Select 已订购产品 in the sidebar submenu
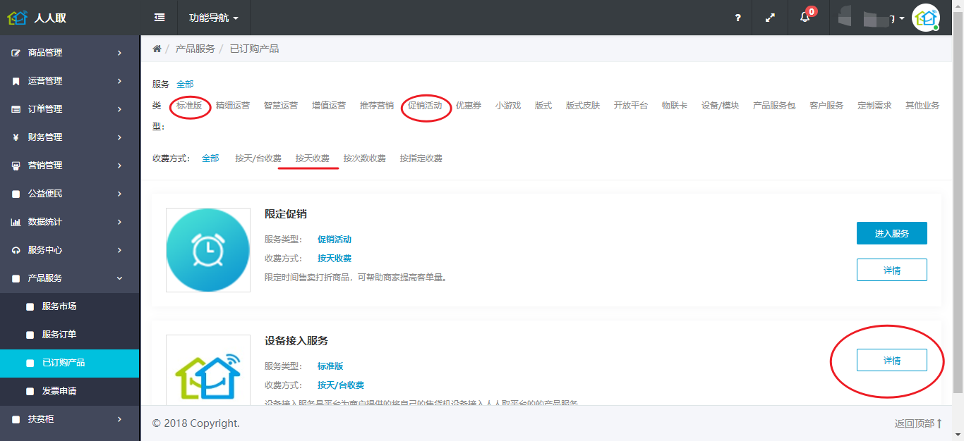 pyautogui.click(x=69, y=363)
